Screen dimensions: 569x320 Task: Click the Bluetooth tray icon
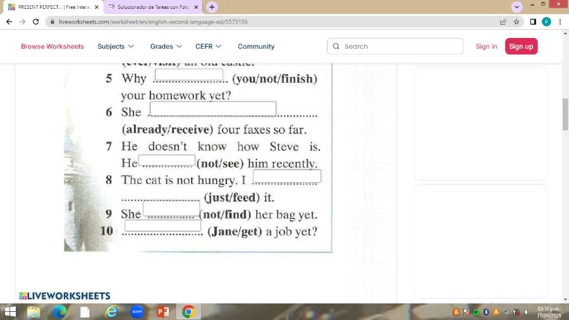(x=486, y=312)
